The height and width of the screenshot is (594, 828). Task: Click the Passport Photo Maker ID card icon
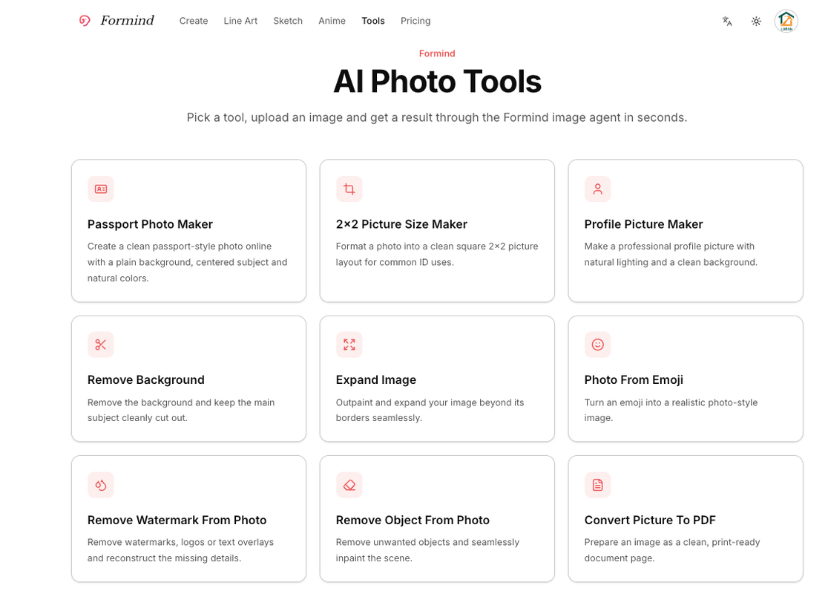click(x=101, y=189)
